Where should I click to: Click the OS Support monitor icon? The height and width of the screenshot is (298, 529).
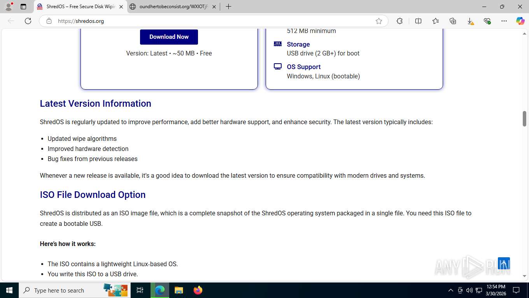pos(278,66)
